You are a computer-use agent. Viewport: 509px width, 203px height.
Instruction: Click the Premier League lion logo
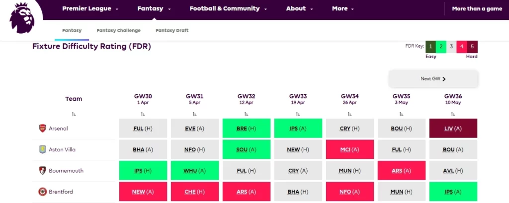click(x=22, y=18)
